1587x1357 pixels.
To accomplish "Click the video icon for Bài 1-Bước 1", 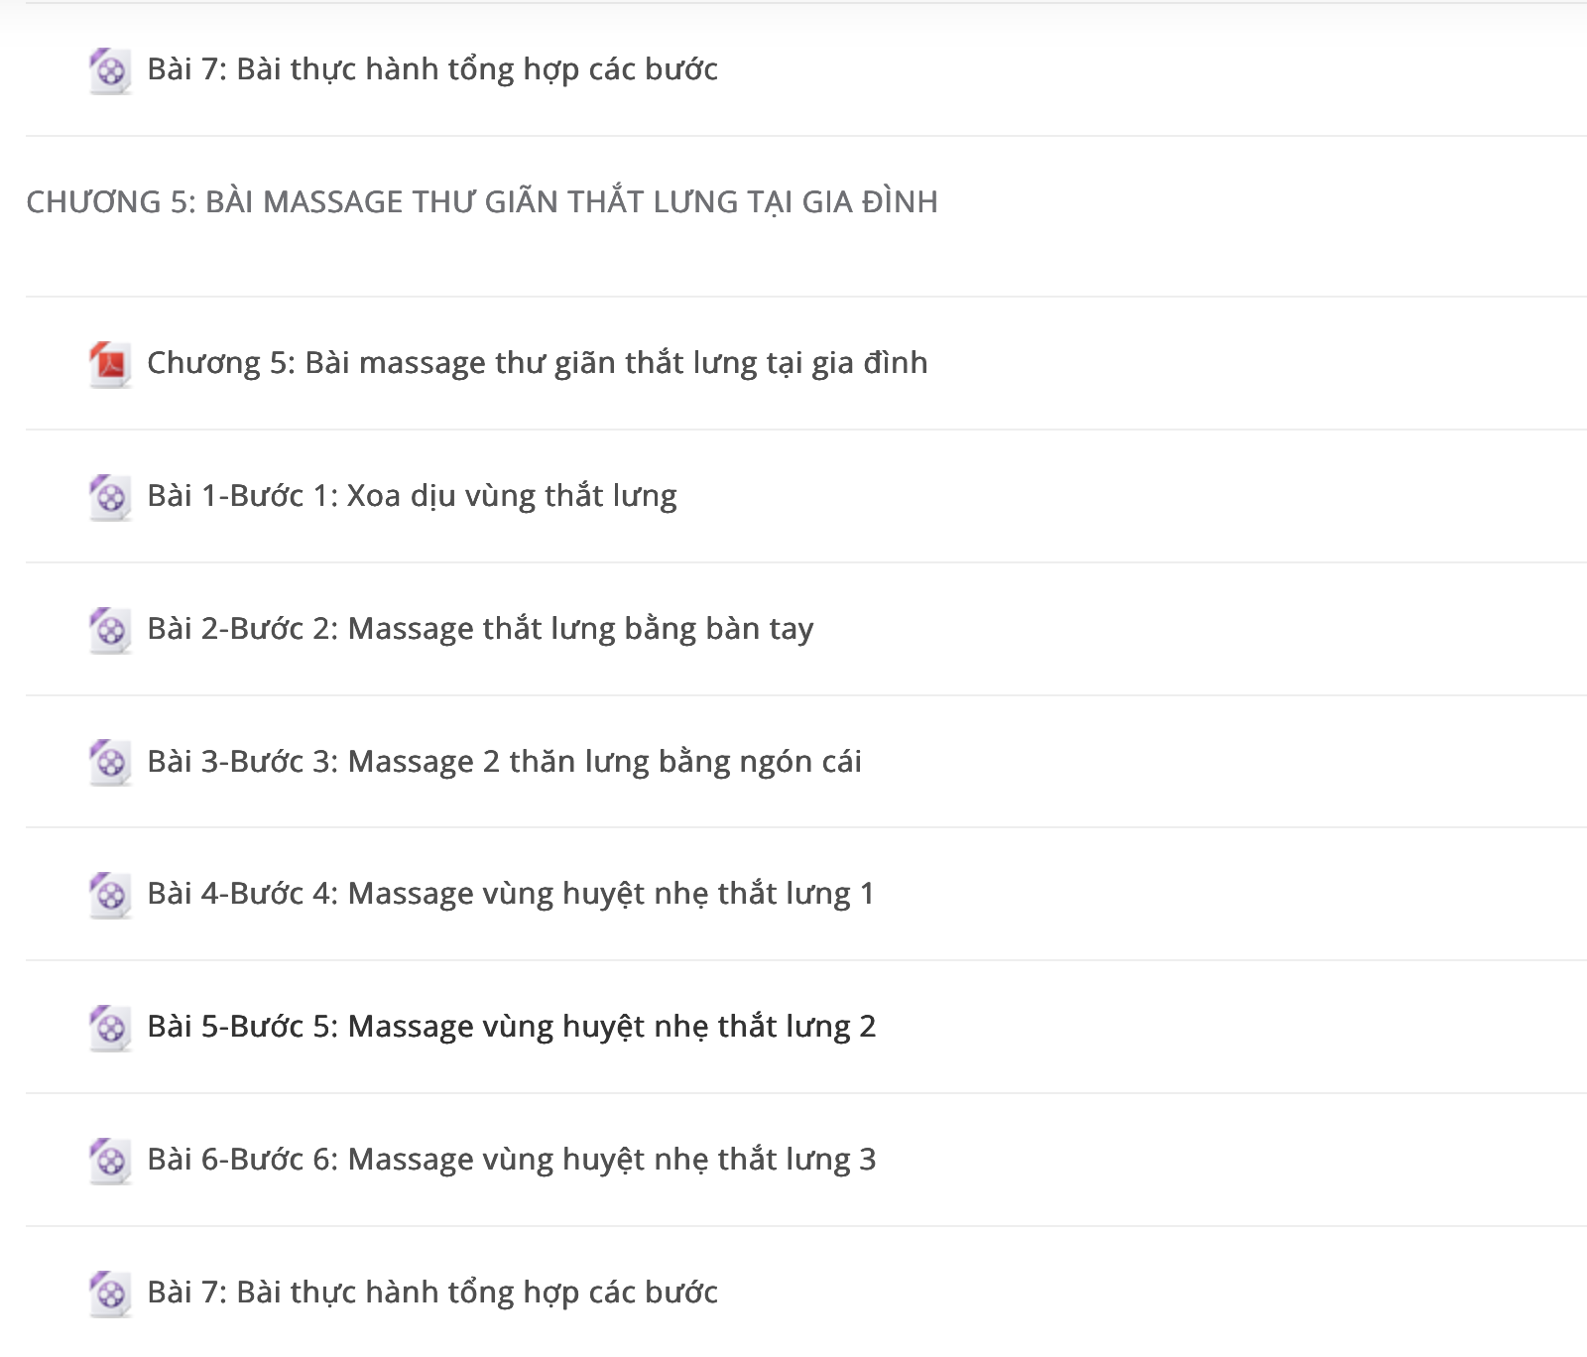I will tap(110, 497).
